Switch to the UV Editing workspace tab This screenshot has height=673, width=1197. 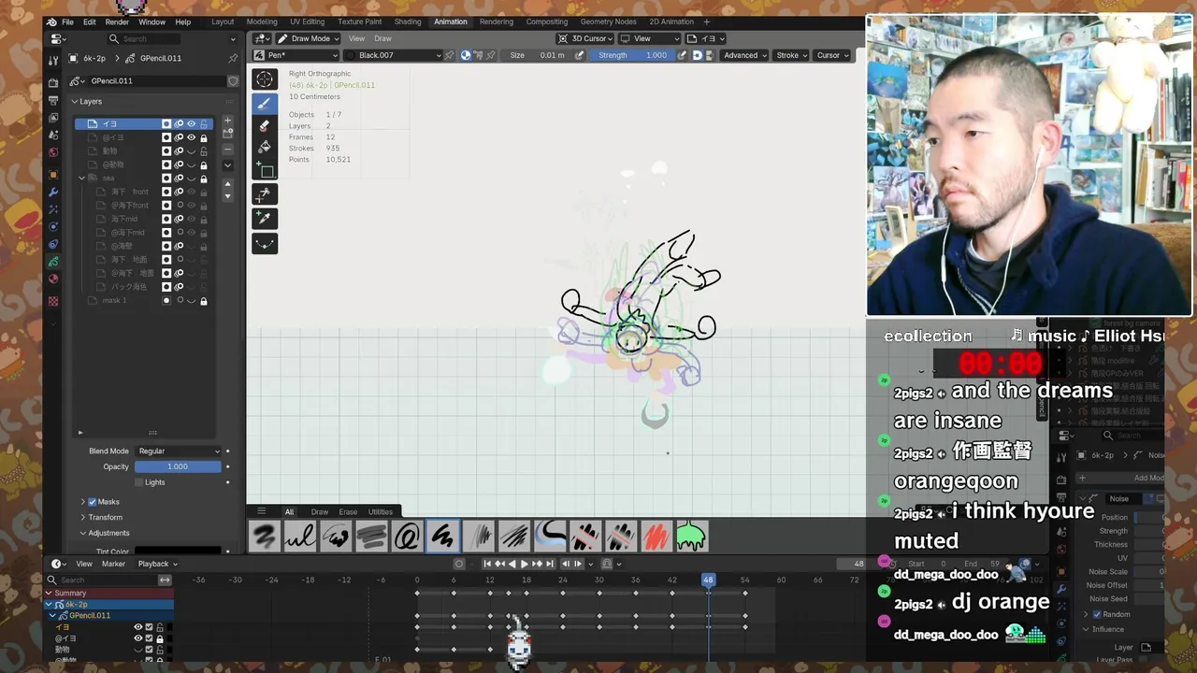[x=307, y=21]
